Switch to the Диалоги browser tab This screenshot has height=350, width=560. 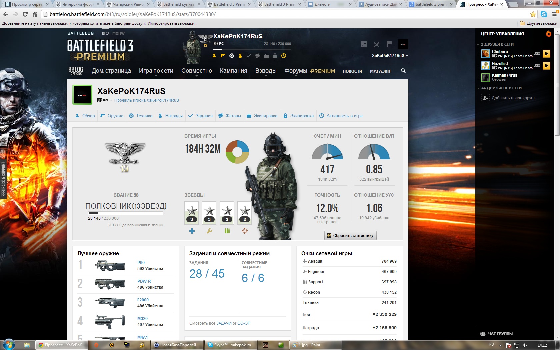(329, 4)
